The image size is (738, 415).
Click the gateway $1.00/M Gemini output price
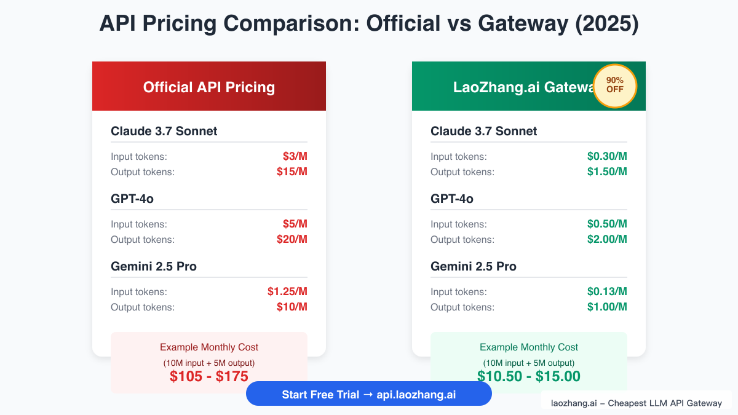pos(607,307)
